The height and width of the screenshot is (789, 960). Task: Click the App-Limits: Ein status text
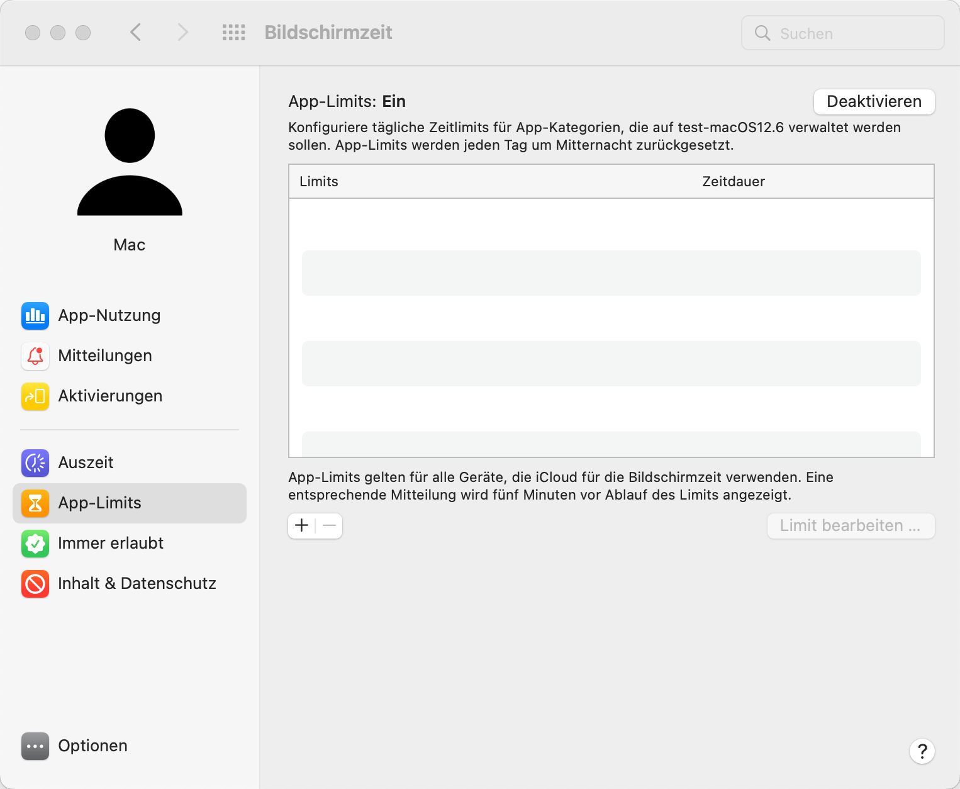(347, 101)
